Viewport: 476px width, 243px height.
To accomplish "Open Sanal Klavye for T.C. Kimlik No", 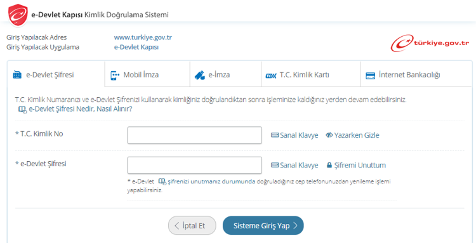I will [x=294, y=135].
